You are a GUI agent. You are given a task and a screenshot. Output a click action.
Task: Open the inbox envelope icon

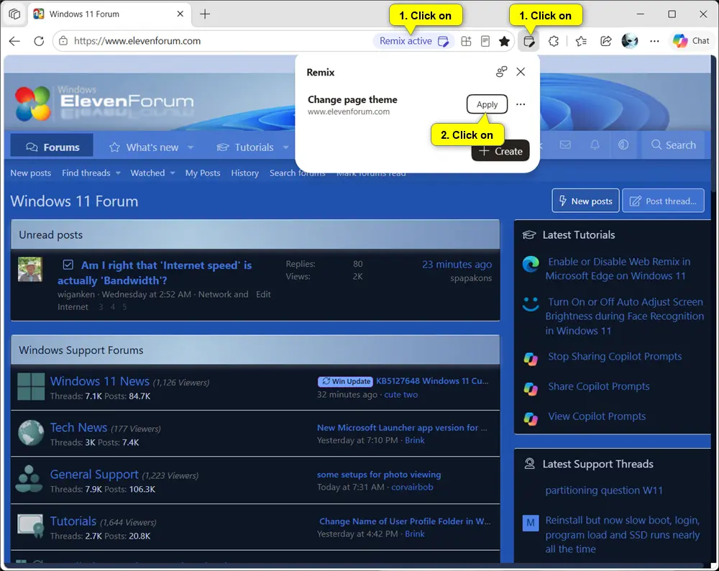point(565,145)
